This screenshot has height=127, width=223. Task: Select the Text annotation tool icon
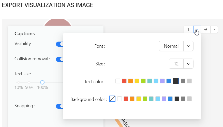coord(188,29)
